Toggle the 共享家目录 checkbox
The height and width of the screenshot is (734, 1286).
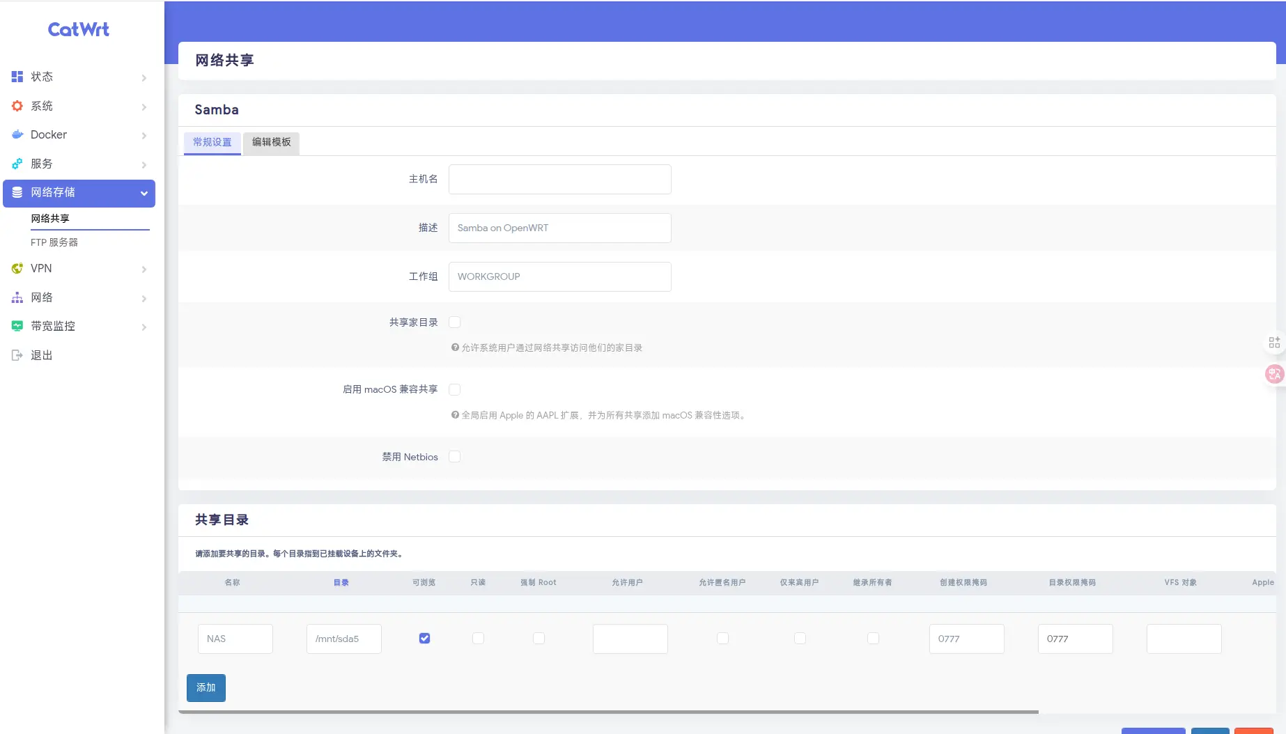click(x=455, y=322)
